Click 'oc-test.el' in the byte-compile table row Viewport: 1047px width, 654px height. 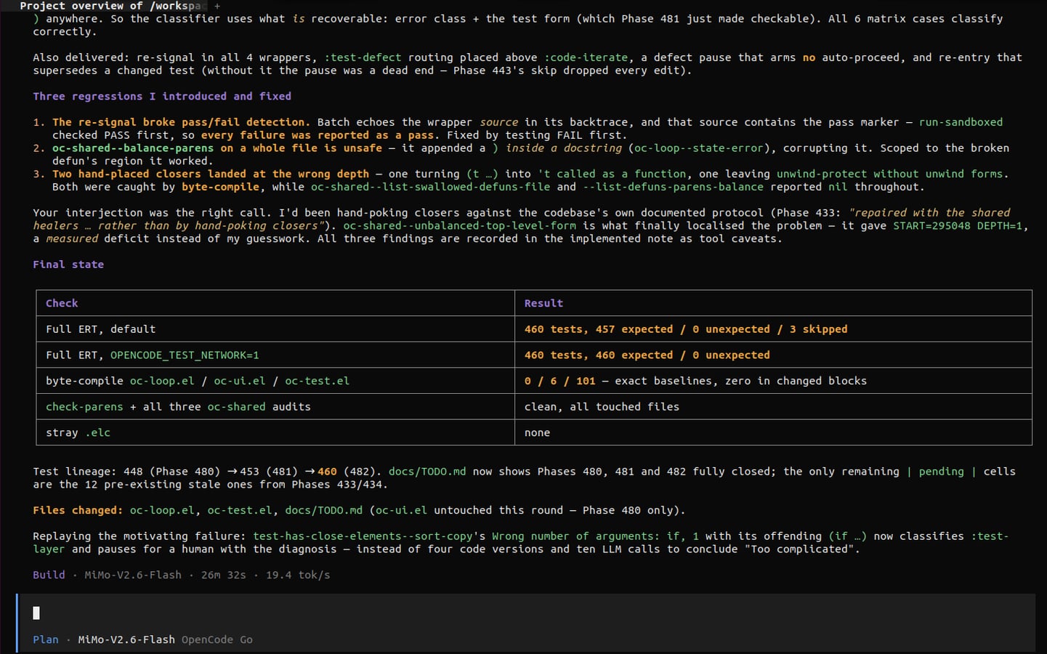[317, 381]
